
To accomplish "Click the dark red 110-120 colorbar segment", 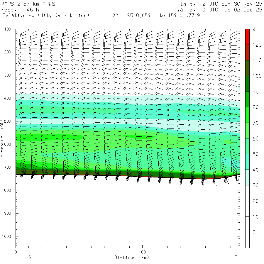I will pos(247,53).
